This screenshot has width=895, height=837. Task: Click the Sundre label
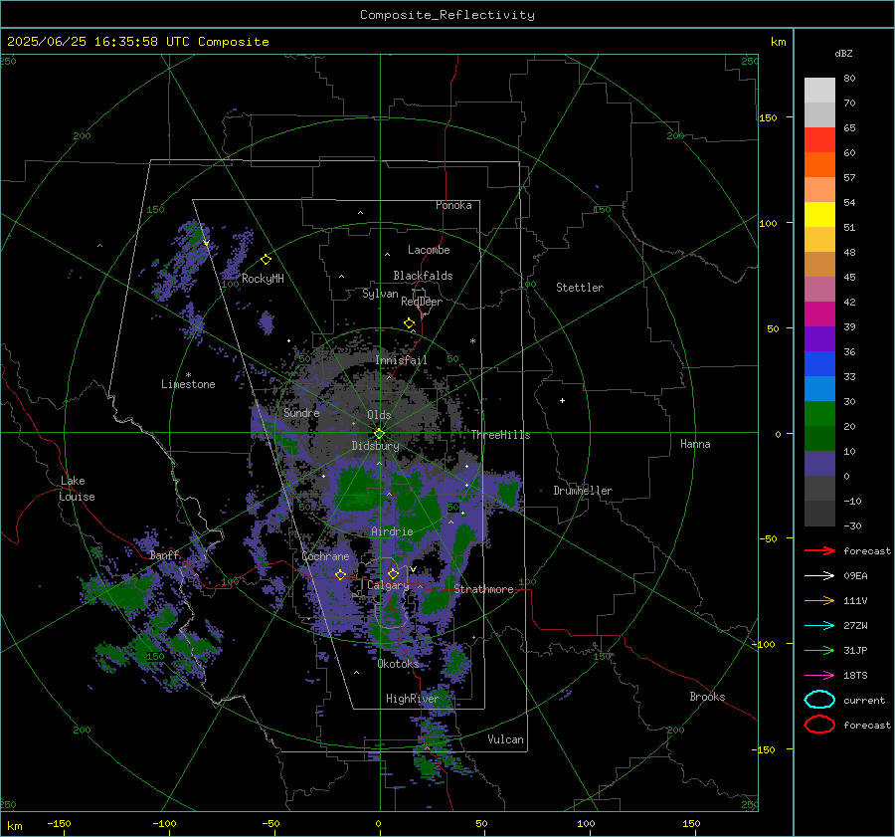(301, 412)
